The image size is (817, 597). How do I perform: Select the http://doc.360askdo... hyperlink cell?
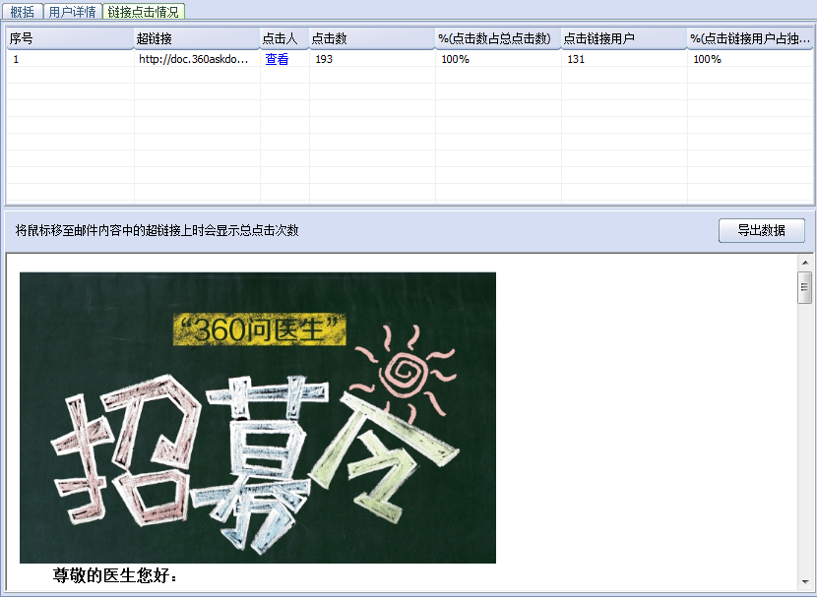[x=197, y=59]
